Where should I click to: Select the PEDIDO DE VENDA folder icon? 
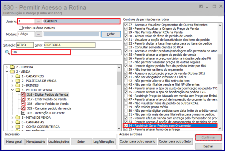(x=18, y=90)
